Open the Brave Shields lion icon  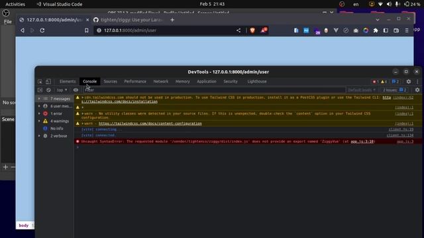[x=252, y=30]
